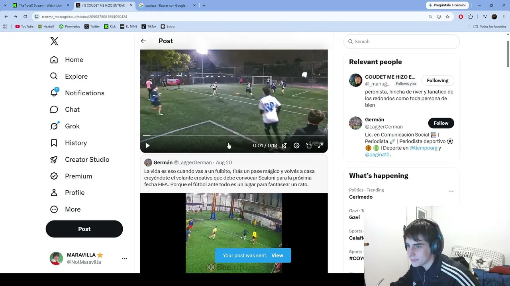Expand the tab search dropdown arrow
Viewport: 510px width, 286px height.
5,6
